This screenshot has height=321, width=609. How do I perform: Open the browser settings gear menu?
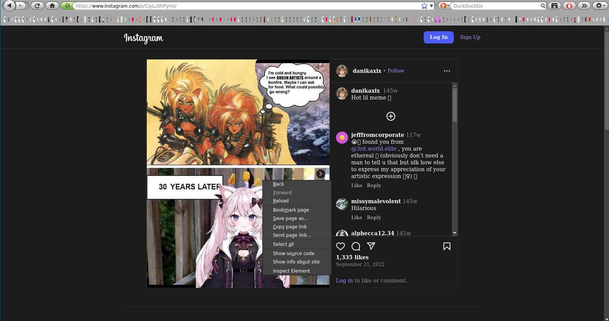[x=599, y=6]
